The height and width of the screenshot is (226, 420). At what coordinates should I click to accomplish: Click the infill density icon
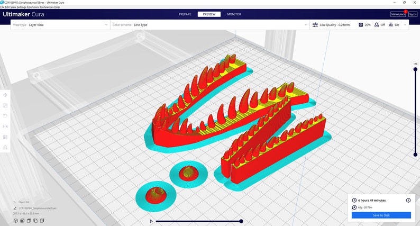click(x=361, y=25)
